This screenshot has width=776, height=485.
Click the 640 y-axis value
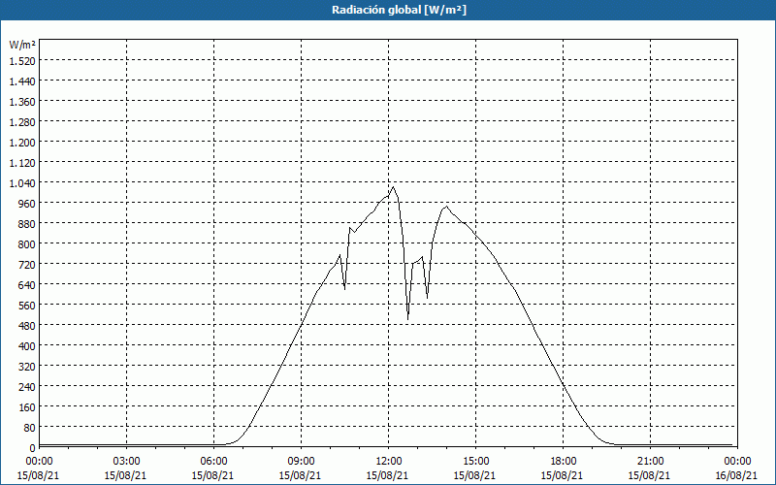pos(28,284)
